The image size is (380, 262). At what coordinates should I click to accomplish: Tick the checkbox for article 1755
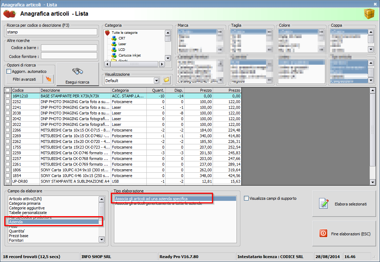[x=8, y=147]
